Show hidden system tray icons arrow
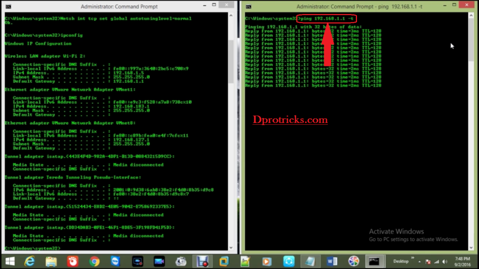Viewport: 479px width, 269px height. (x=420, y=262)
